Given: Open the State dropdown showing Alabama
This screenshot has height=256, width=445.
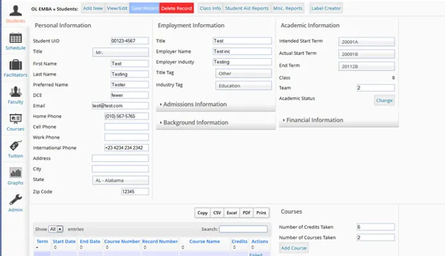Looking at the screenshot, I should click(120, 180).
